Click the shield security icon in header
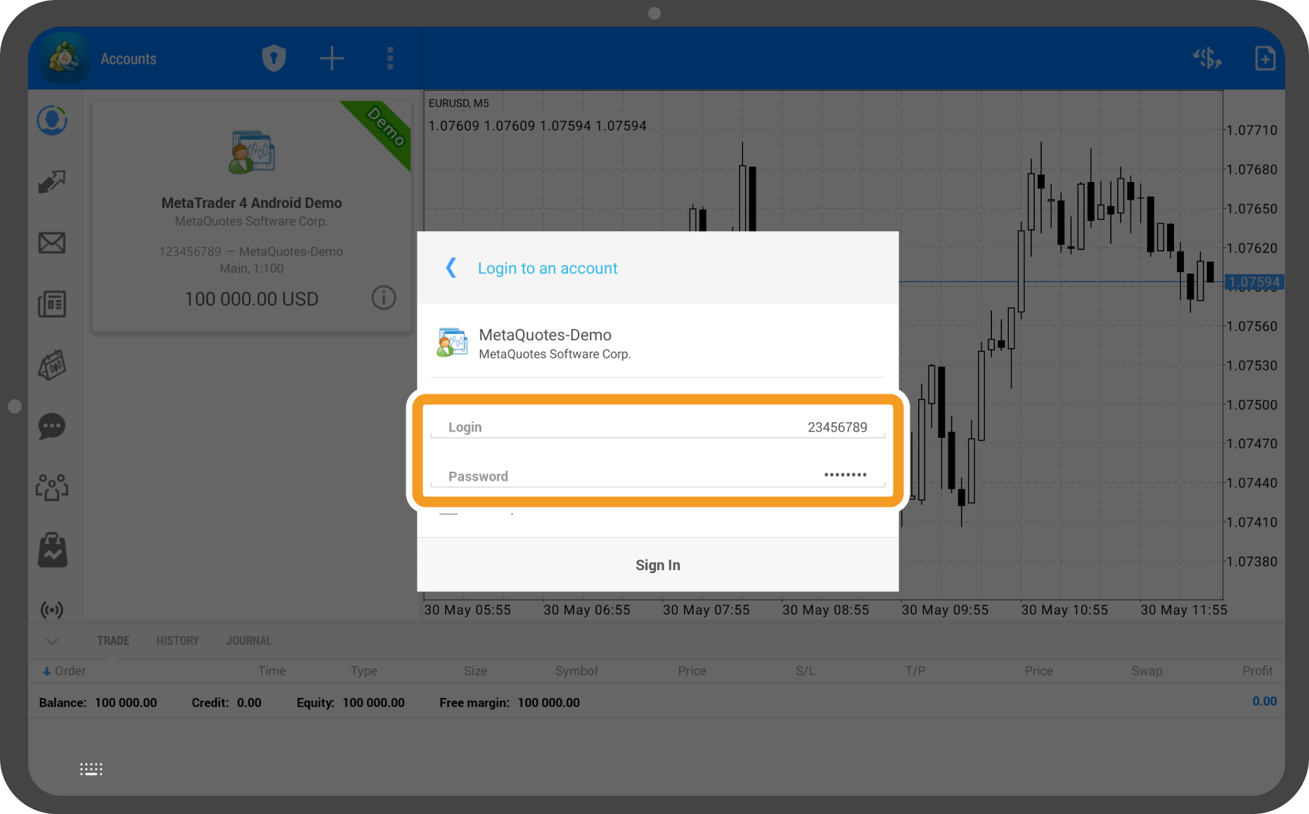This screenshot has height=814, width=1309. pos(273,58)
